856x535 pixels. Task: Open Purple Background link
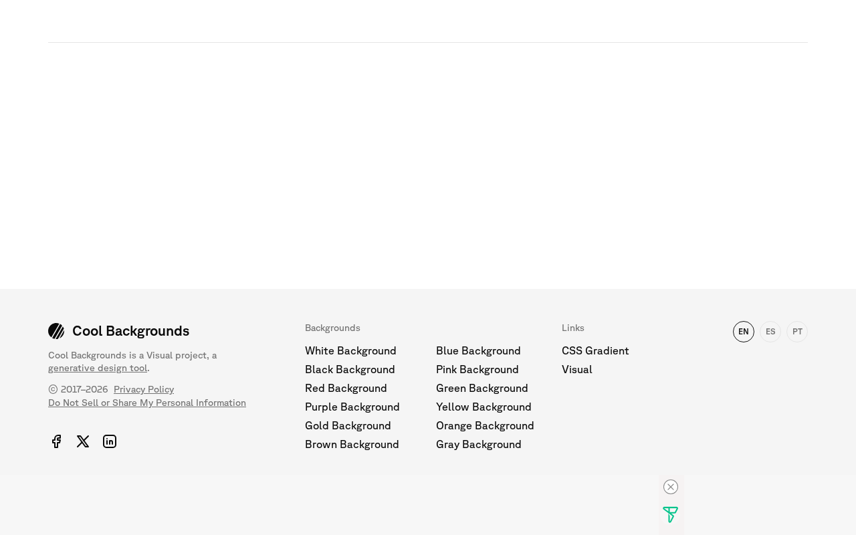(x=352, y=407)
